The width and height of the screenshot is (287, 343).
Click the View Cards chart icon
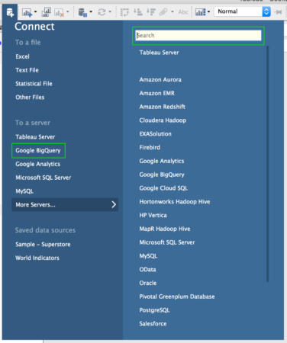200,12
